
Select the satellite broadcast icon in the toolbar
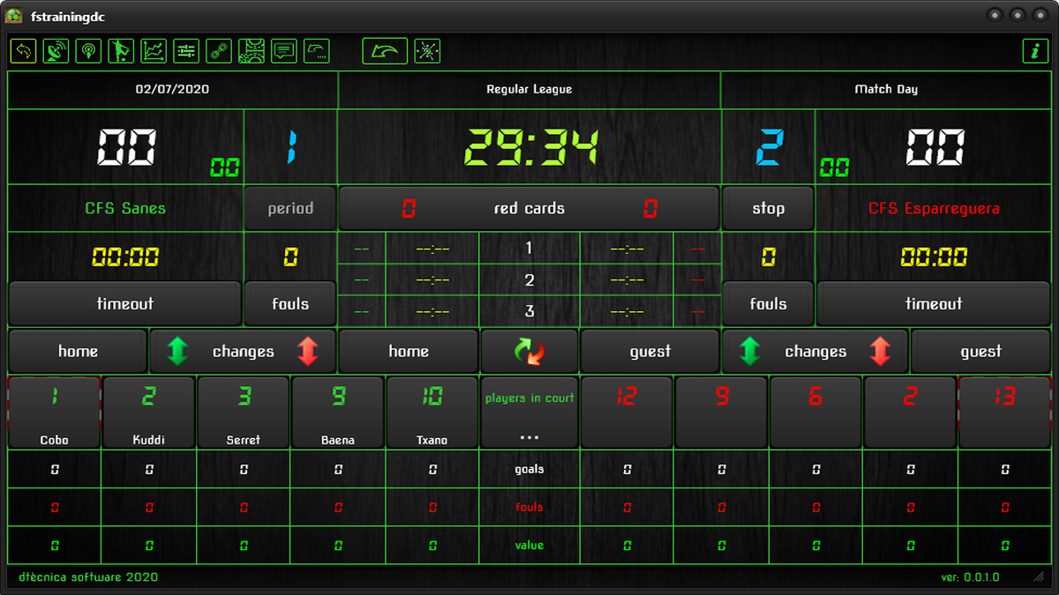(55, 50)
